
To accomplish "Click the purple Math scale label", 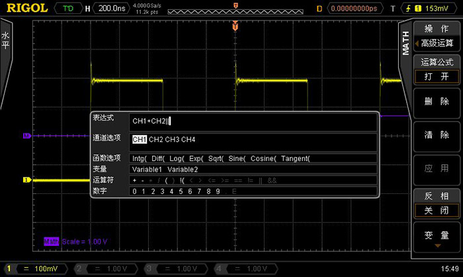I will coord(75,241).
